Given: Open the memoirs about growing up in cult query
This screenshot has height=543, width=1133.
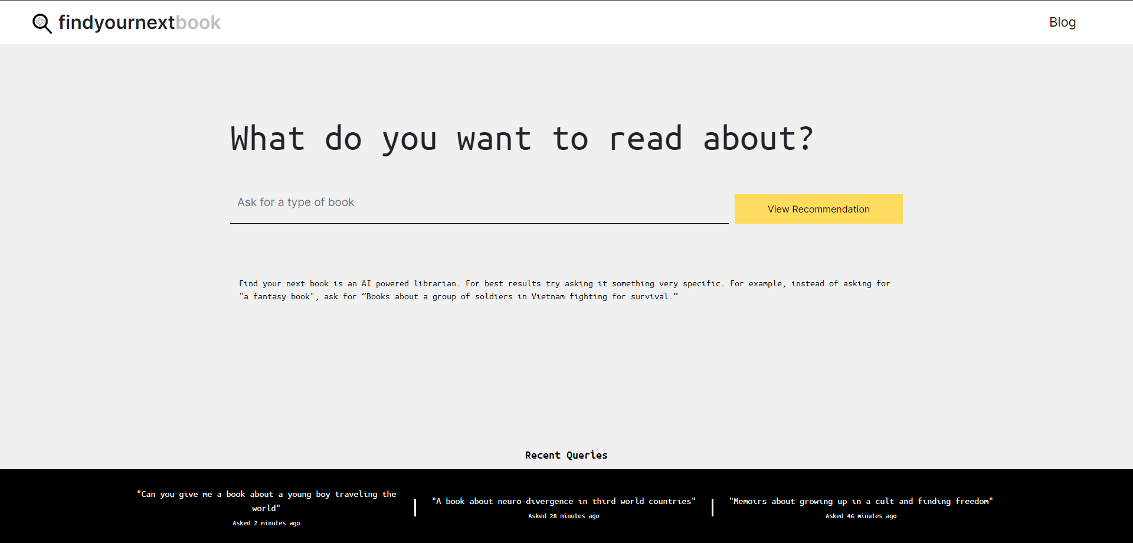Looking at the screenshot, I should click(861, 501).
